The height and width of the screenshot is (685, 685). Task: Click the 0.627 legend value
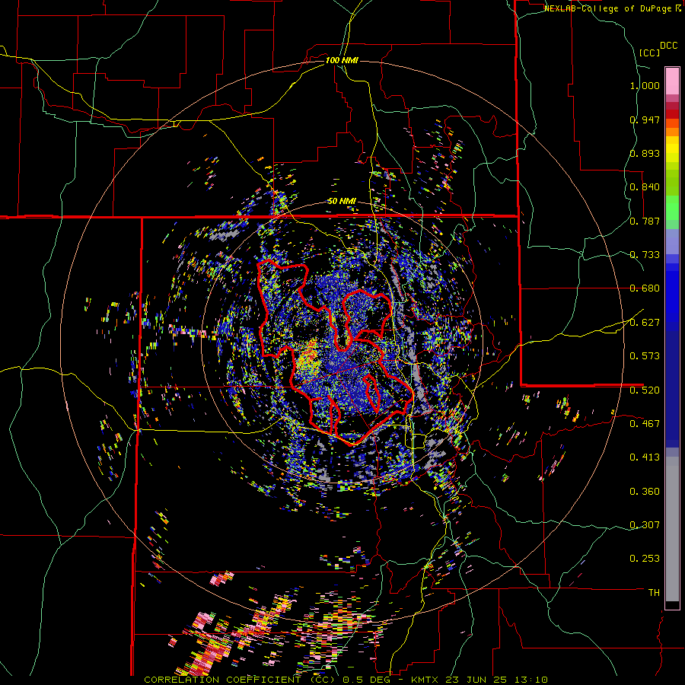pos(645,323)
